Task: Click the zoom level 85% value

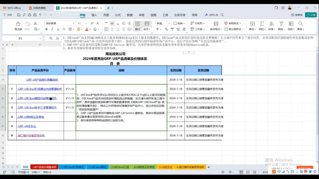Action: [x=265, y=172]
